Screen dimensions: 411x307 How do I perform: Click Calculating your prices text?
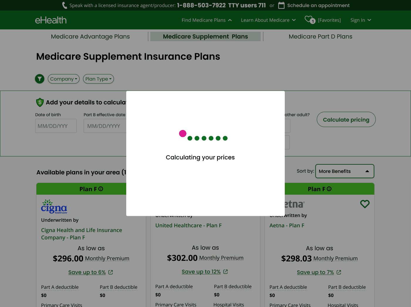200,157
